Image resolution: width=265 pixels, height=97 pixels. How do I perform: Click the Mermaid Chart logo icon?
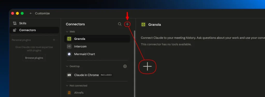69,54
